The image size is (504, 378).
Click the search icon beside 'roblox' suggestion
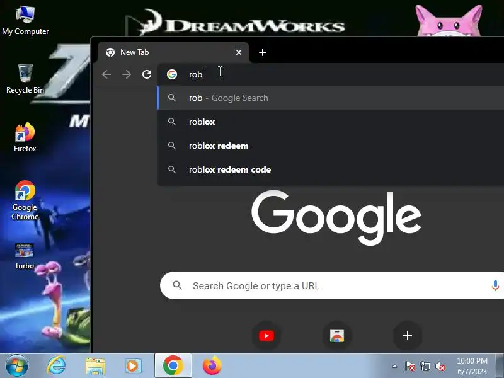pyautogui.click(x=172, y=122)
